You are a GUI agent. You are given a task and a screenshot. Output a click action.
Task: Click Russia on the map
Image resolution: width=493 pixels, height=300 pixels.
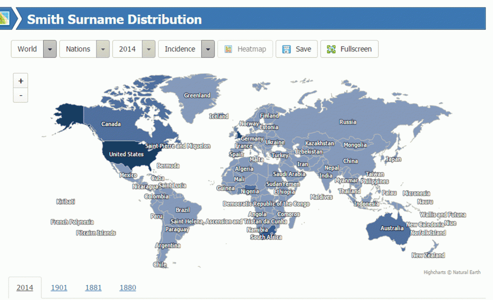(x=348, y=122)
